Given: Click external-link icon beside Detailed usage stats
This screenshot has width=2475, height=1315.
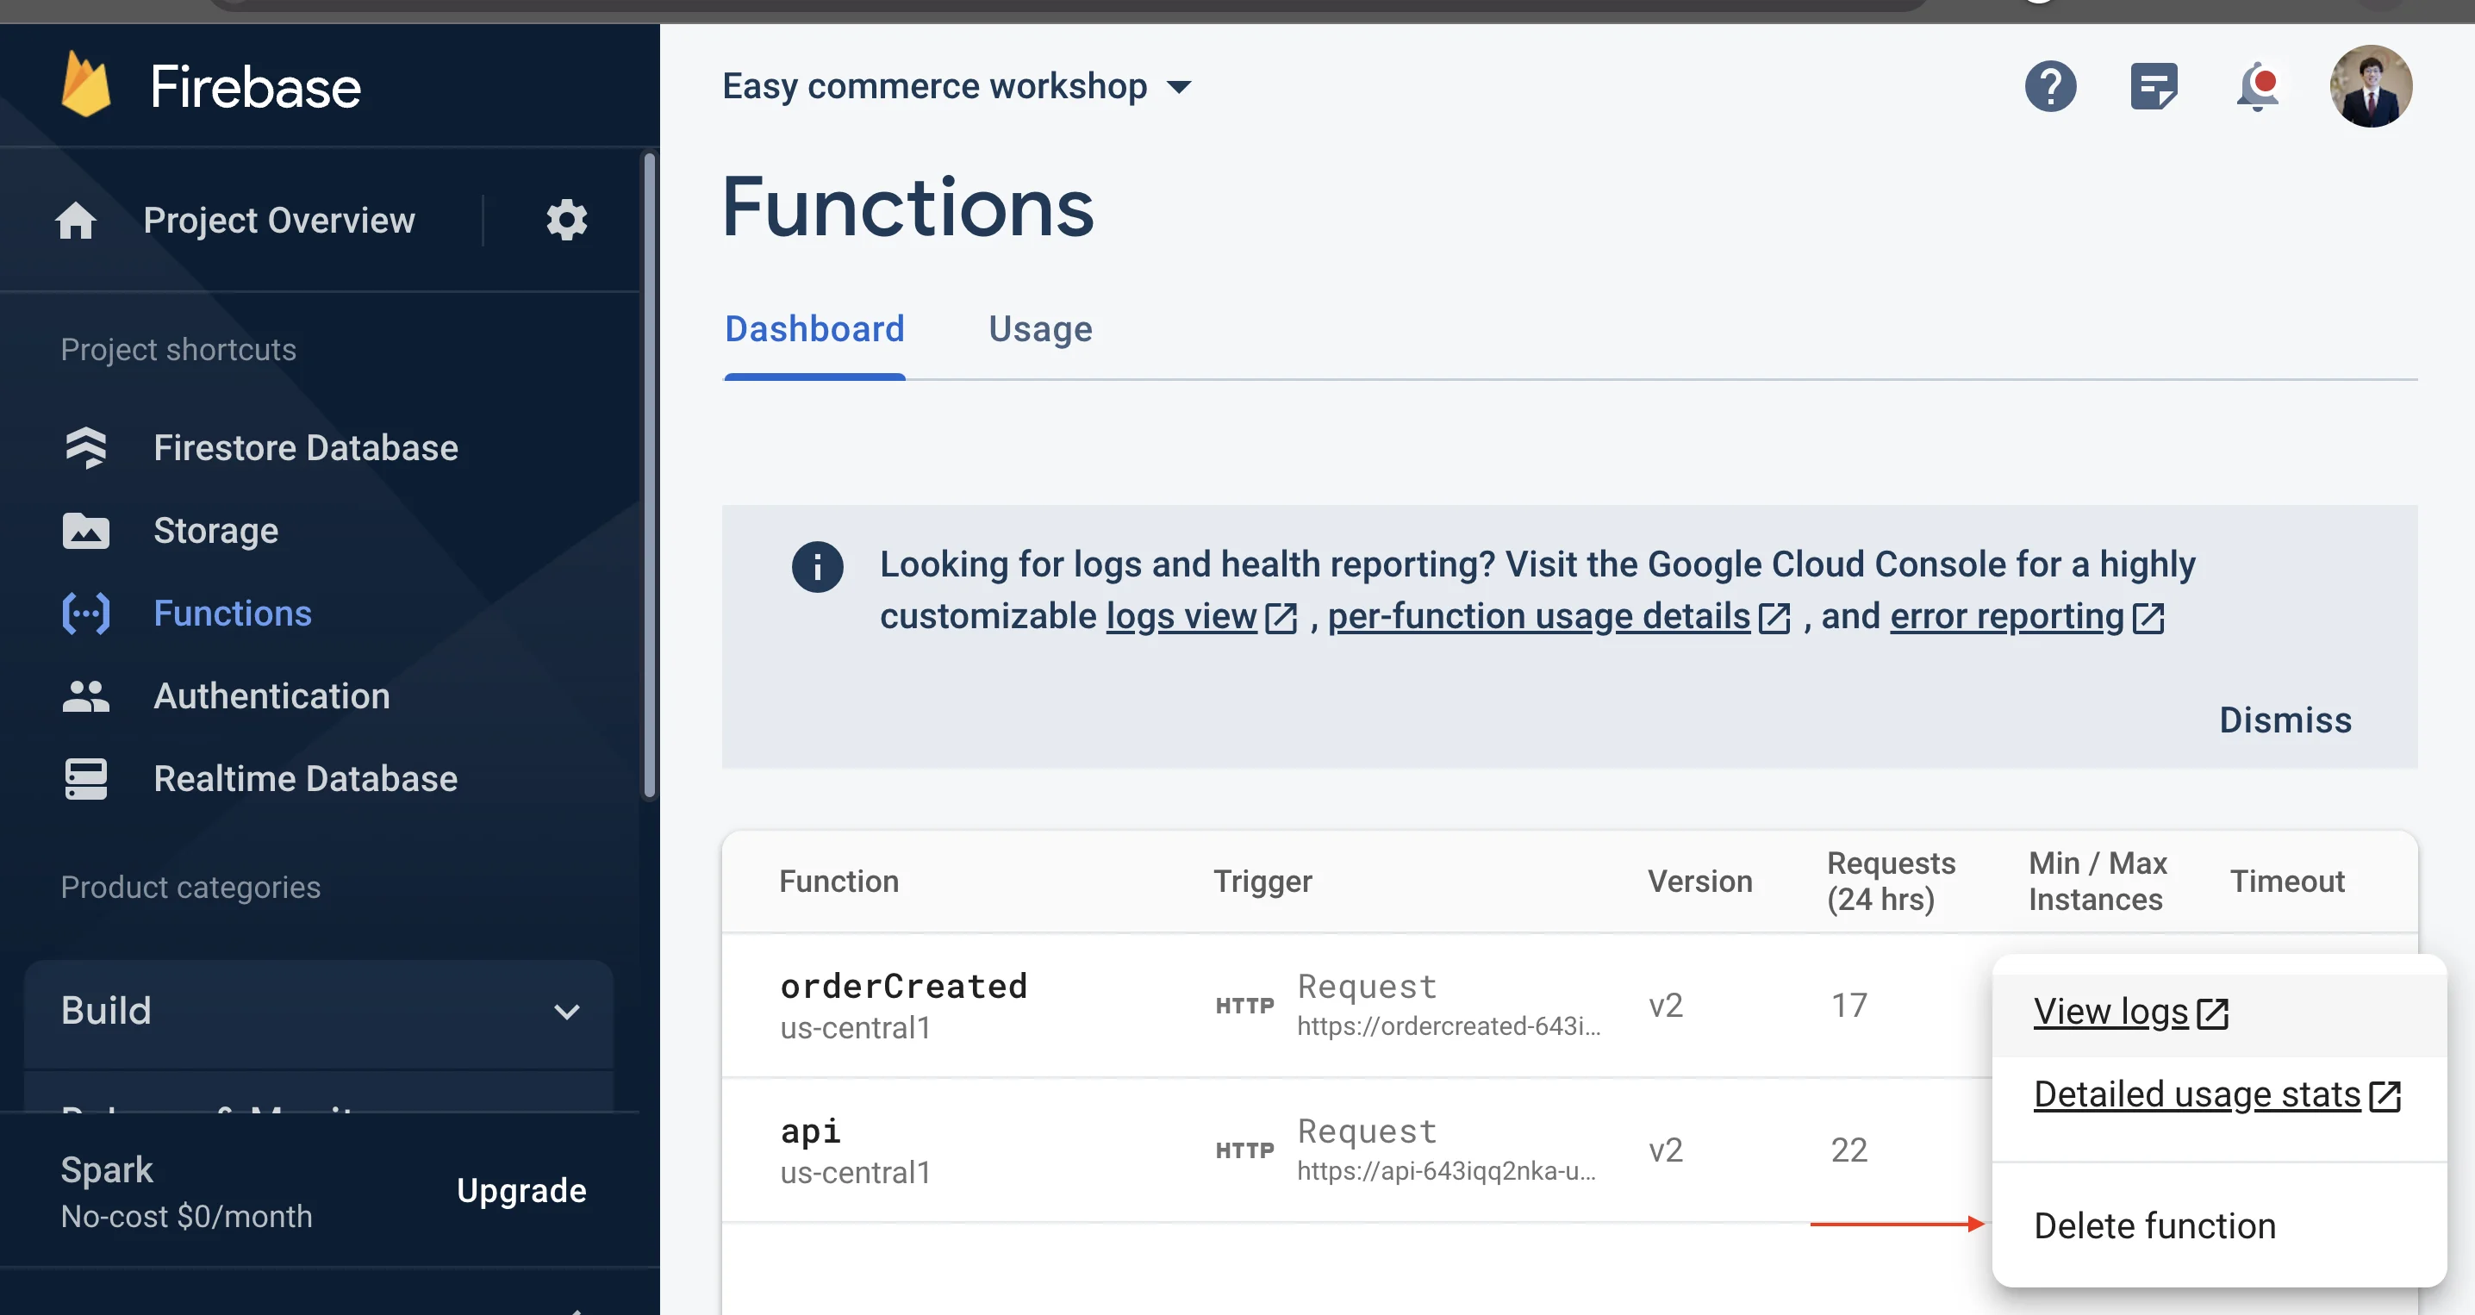Looking at the screenshot, I should point(2385,1096).
